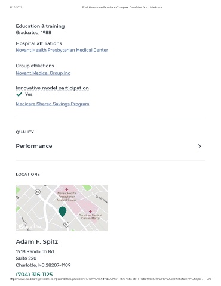The width and height of the screenshot is (221, 286).
Task: Click the green location pin on map
Action: tap(63, 212)
